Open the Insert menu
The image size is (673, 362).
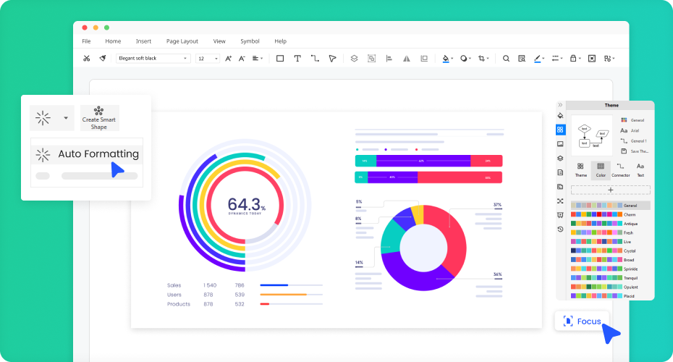(x=143, y=41)
